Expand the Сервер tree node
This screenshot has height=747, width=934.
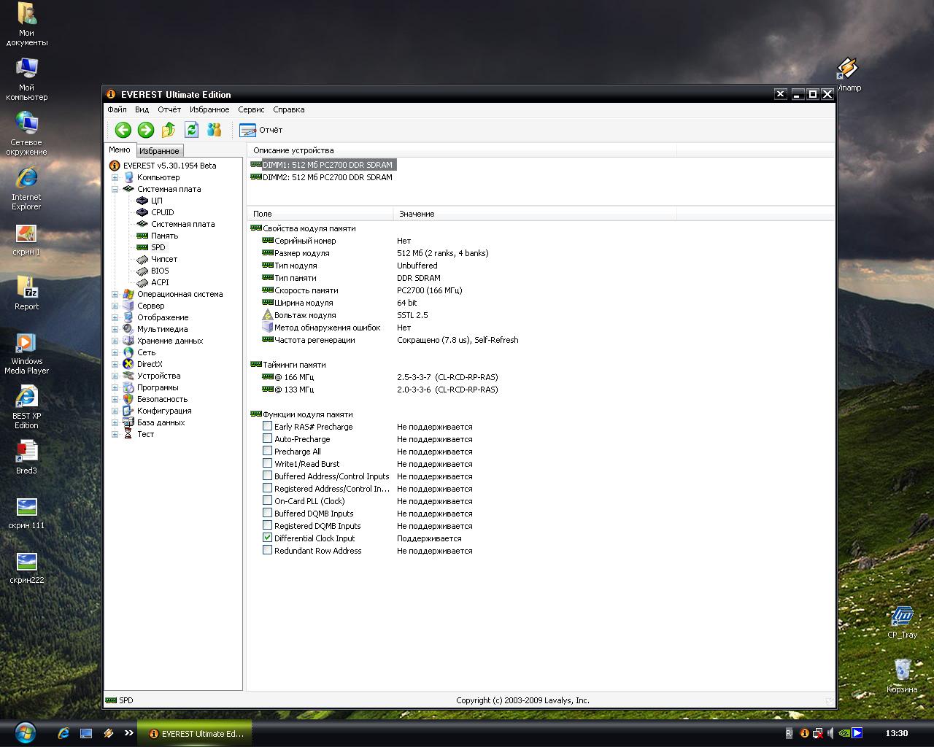[x=115, y=306]
